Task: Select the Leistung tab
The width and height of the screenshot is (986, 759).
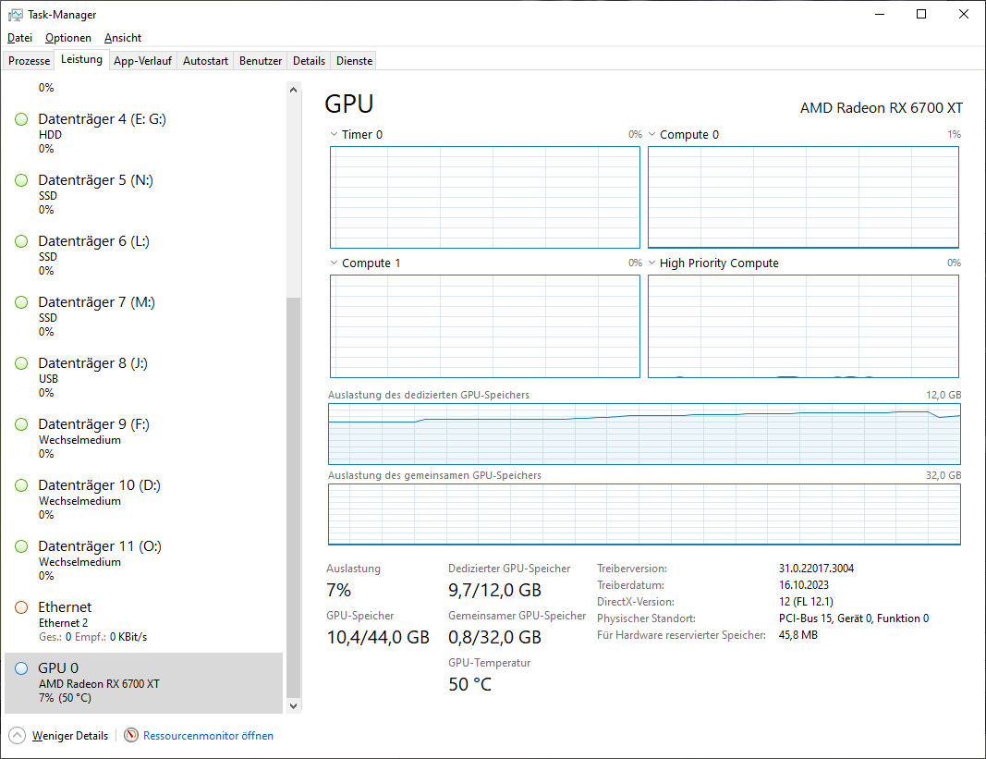Action: click(81, 59)
